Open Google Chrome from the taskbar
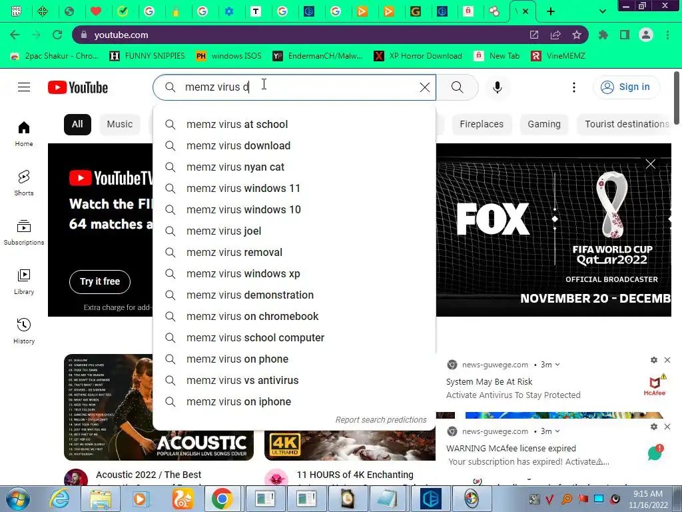Viewport: 682px width, 512px height. click(x=222, y=499)
